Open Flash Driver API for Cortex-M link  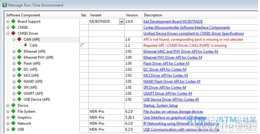click(166, 63)
